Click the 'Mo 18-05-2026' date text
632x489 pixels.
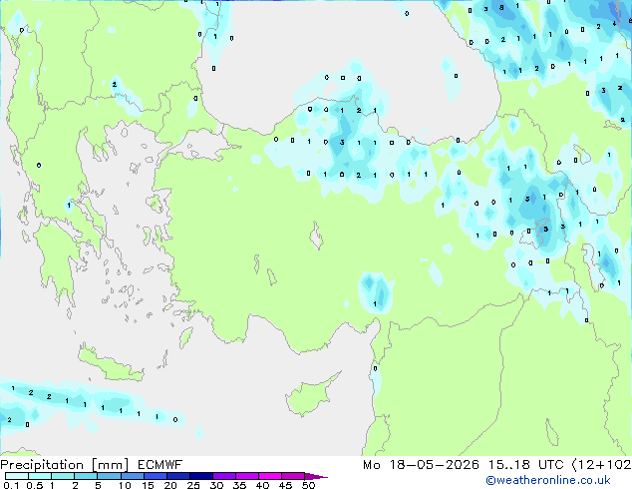[x=421, y=465]
